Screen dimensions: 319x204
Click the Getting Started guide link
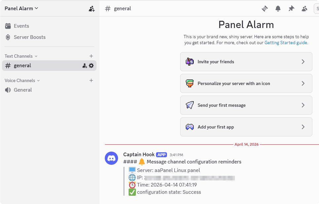coord(286,43)
